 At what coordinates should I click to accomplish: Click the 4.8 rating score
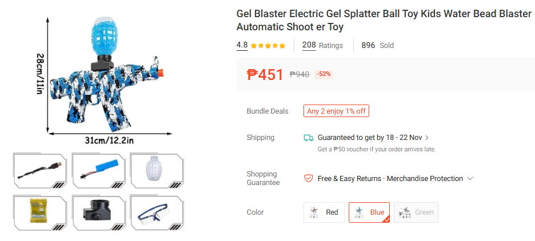[x=242, y=46]
